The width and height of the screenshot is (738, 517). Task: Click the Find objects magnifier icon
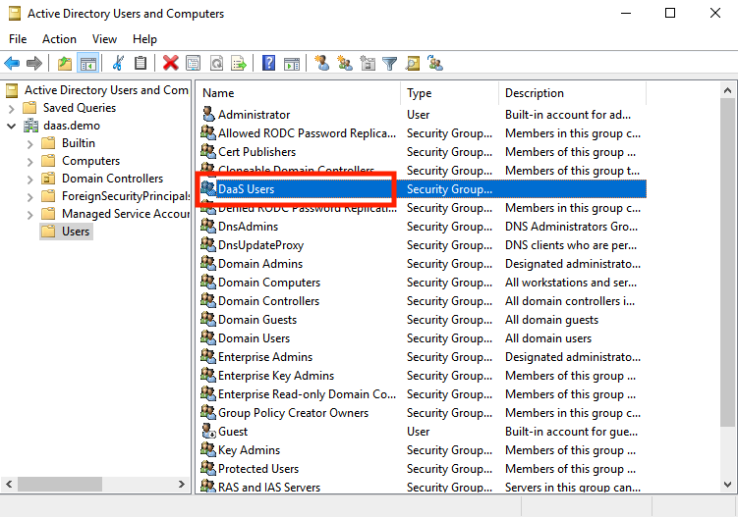point(413,63)
